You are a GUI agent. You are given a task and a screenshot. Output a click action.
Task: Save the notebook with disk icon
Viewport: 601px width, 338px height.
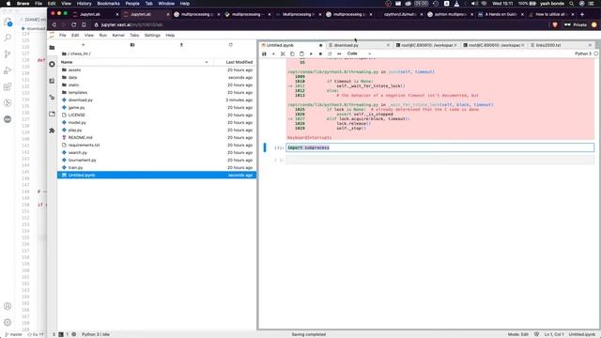(264, 54)
